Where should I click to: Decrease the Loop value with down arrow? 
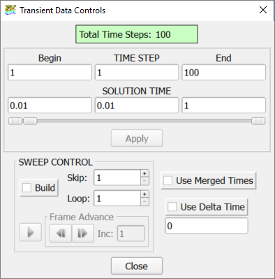tap(144, 202)
